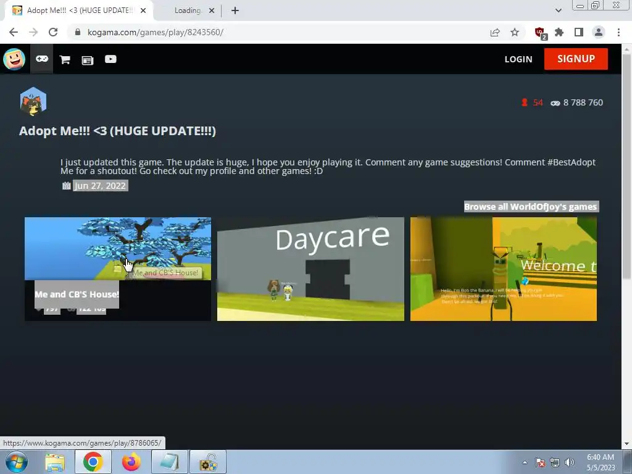Open the Windows Start menu
Screen dimensions: 632x474
(17, 462)
